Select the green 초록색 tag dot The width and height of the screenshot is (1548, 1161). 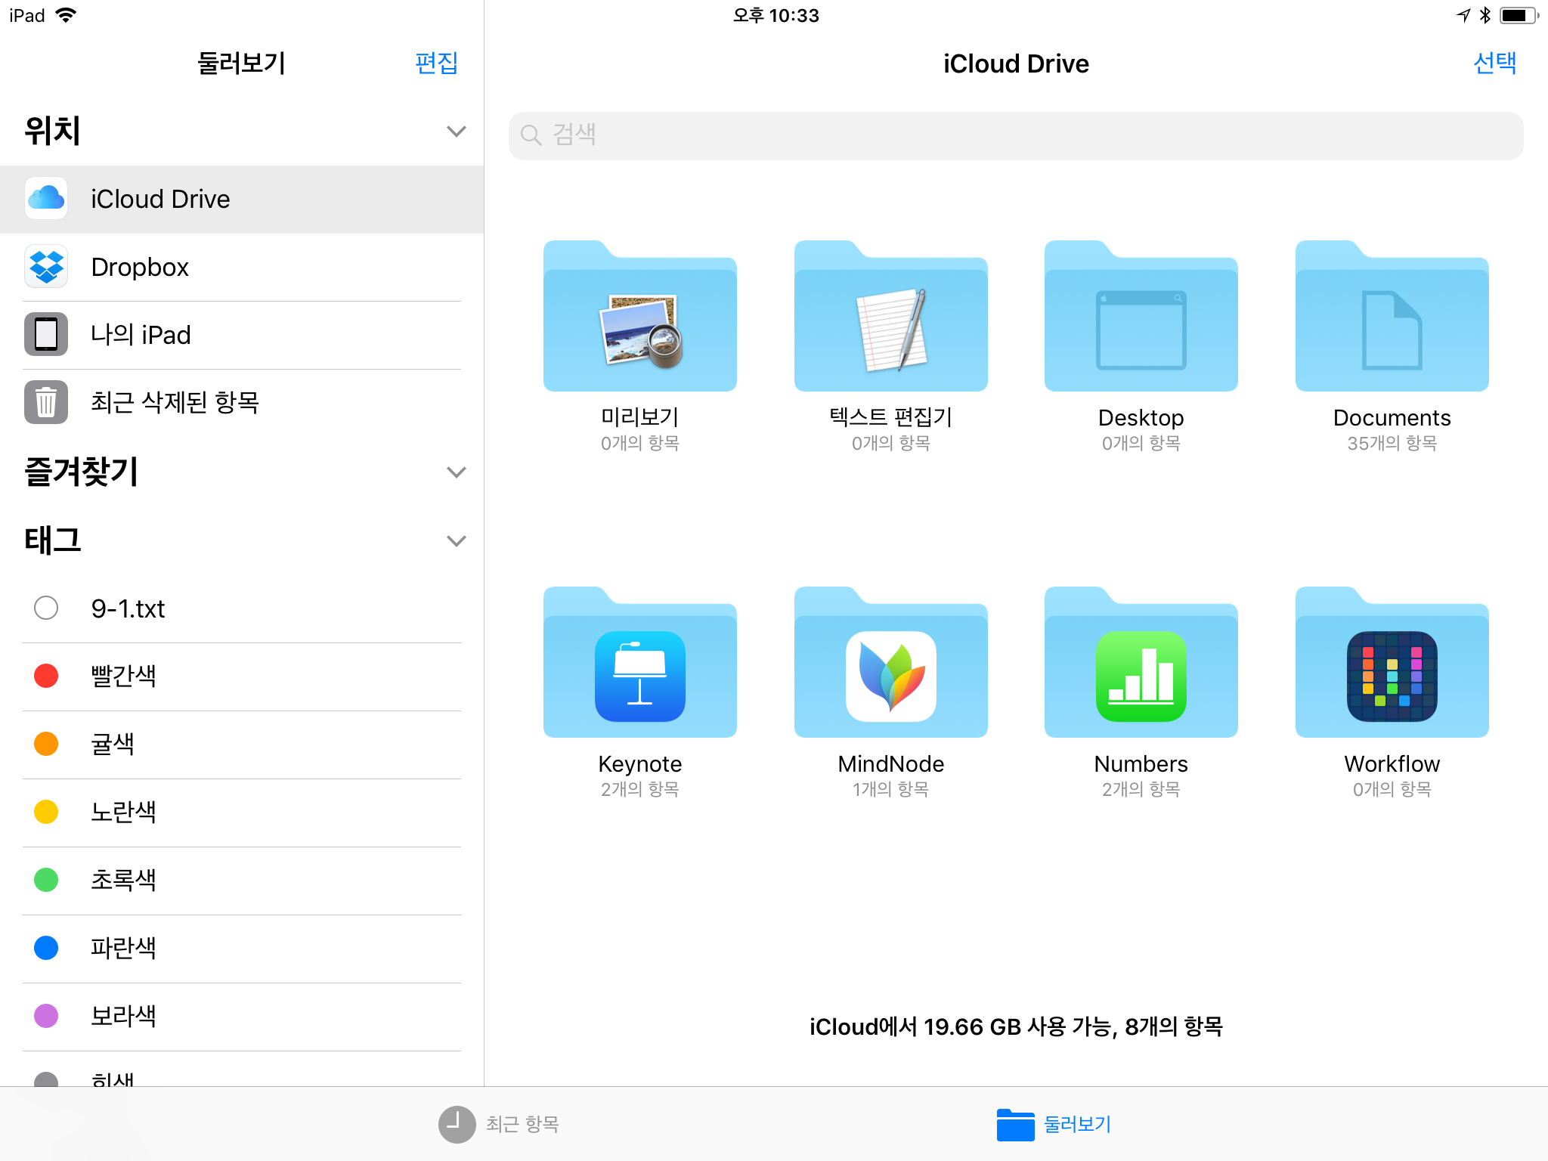click(x=46, y=880)
